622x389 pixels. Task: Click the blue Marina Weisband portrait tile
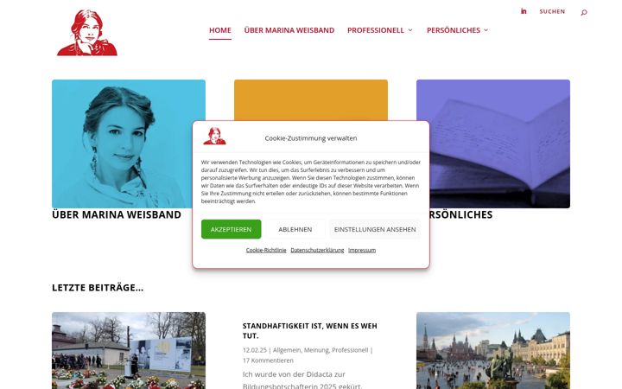[x=129, y=143]
